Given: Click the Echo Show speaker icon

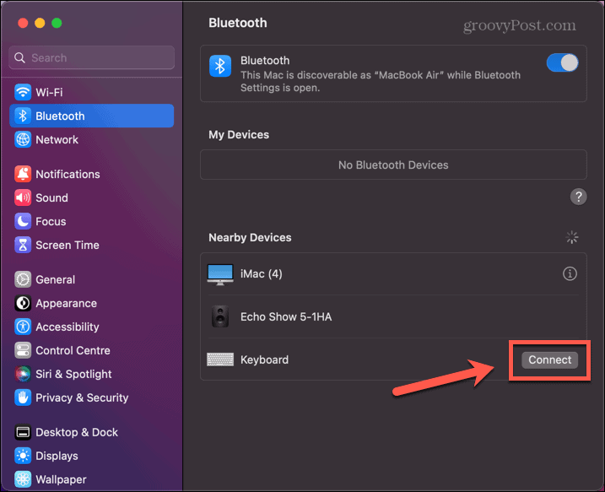Looking at the screenshot, I should (x=220, y=316).
